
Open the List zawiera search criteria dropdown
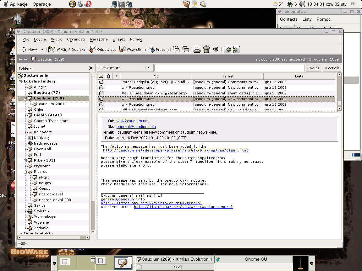125,68
